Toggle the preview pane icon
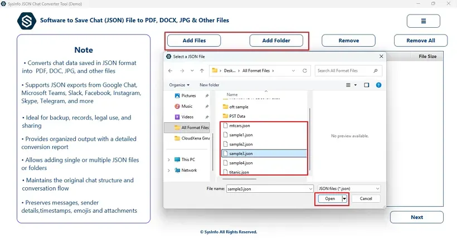The width and height of the screenshot is (457, 240). [x=366, y=85]
